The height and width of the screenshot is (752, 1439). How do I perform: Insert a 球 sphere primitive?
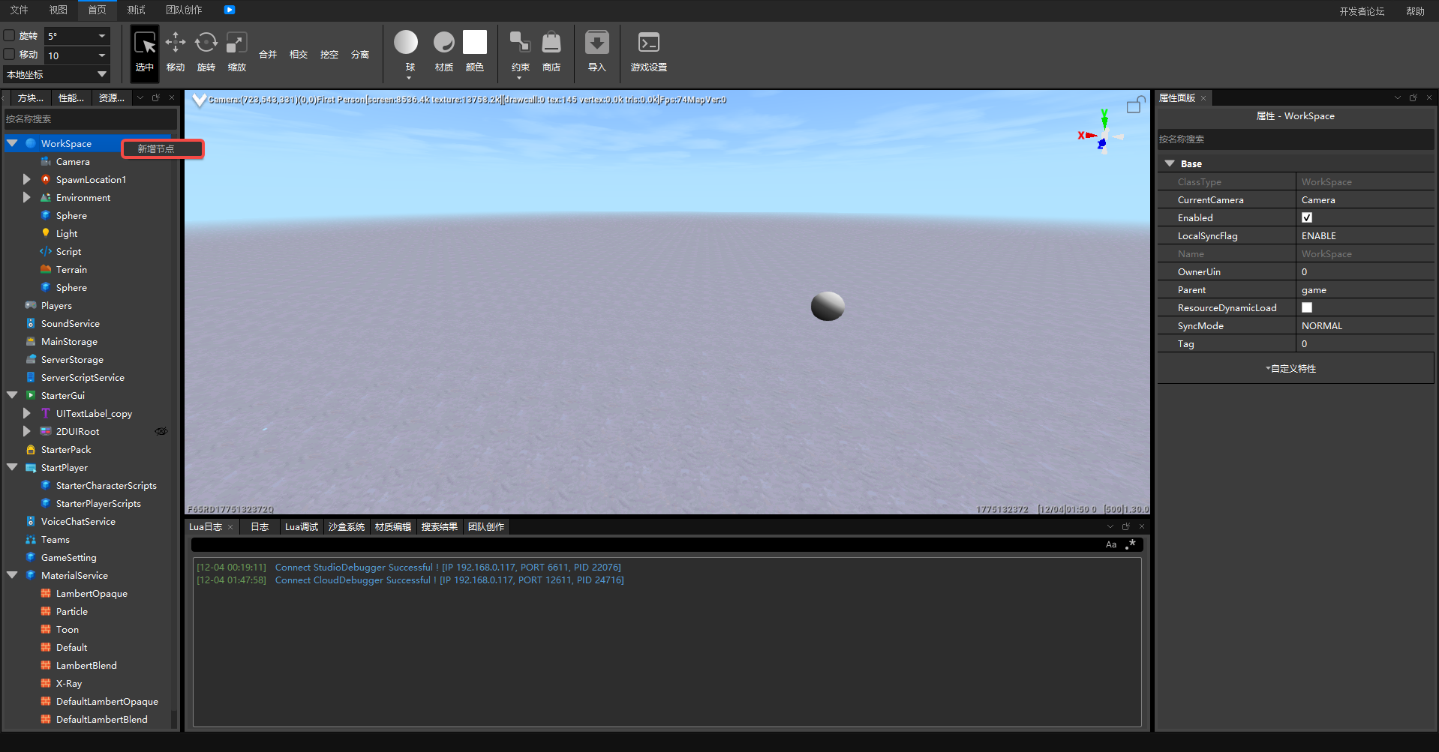coord(406,43)
